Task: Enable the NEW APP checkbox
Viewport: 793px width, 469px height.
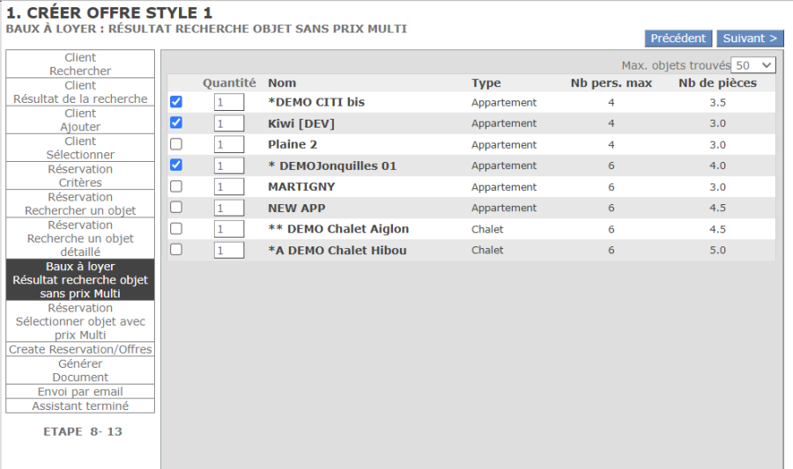Action: point(176,208)
